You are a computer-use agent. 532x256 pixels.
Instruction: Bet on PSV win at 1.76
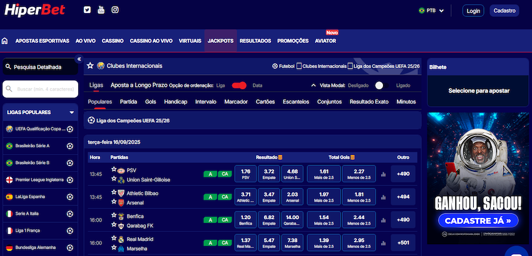pos(245,174)
